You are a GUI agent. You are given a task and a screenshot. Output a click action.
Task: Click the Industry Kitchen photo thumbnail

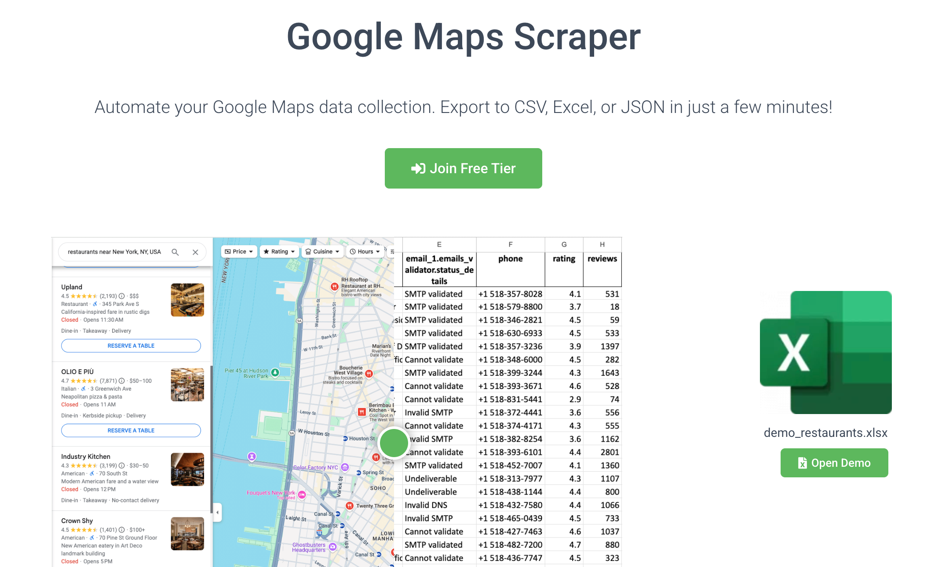pyautogui.click(x=187, y=469)
